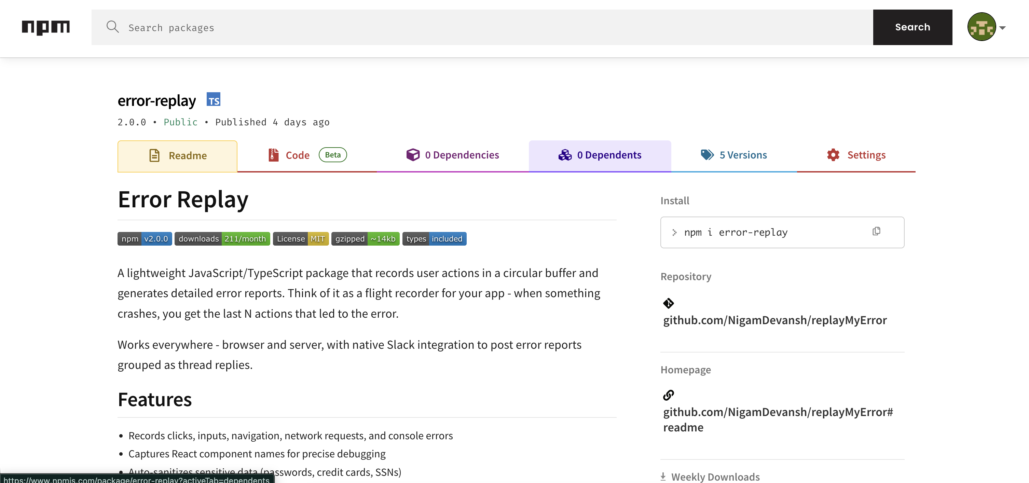Screen dimensions: 1029x483
Task: Open the package Settings tab
Action: (x=856, y=155)
